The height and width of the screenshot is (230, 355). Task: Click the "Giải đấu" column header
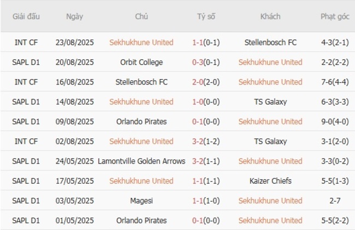[x=26, y=16]
